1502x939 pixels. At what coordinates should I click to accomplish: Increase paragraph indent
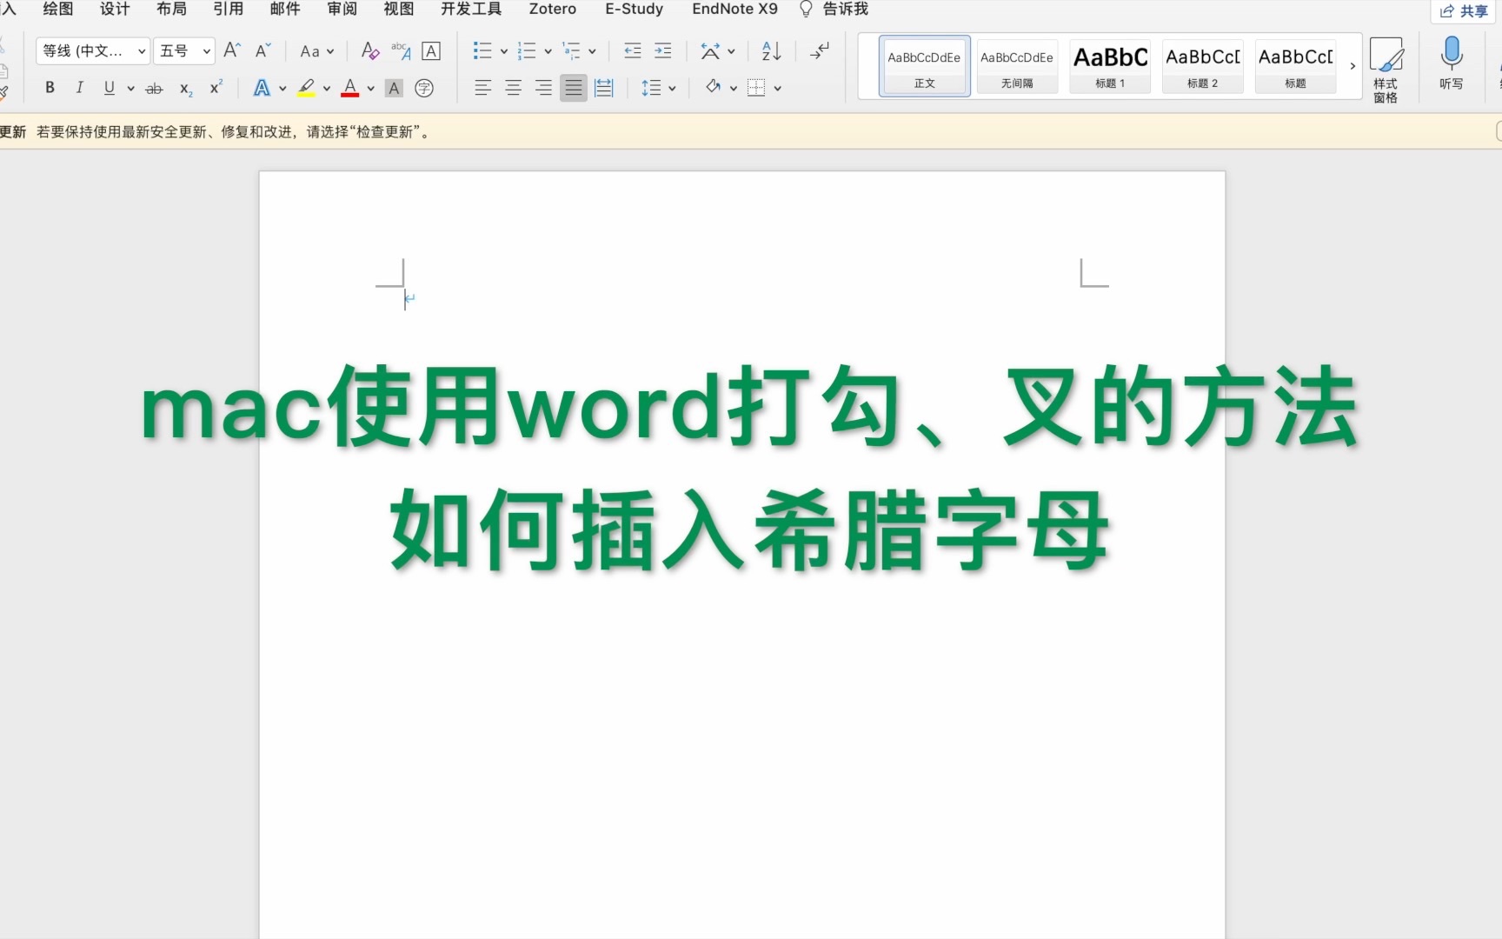662,50
